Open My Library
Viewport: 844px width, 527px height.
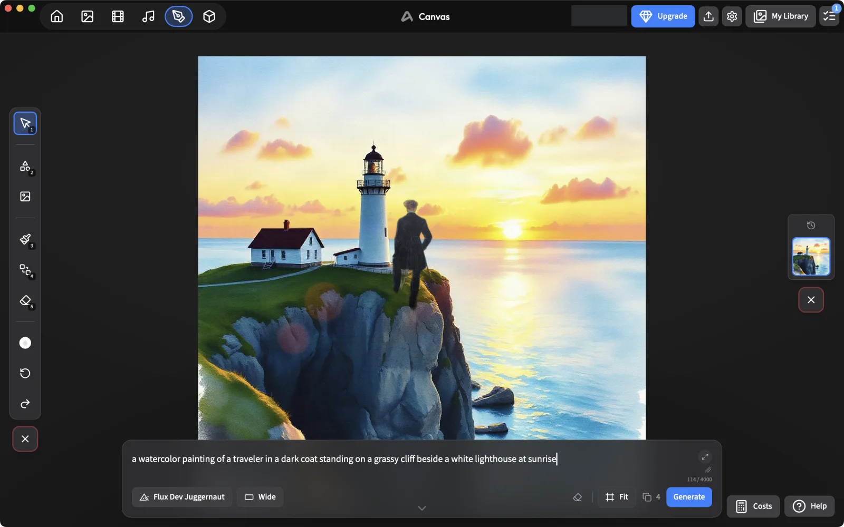click(x=781, y=16)
